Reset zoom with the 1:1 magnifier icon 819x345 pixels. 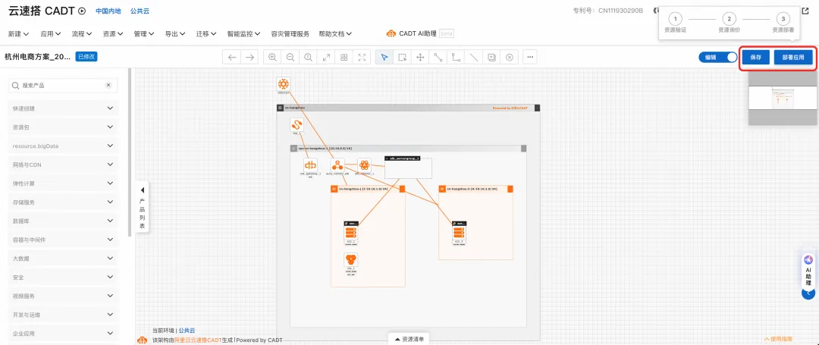(308, 58)
